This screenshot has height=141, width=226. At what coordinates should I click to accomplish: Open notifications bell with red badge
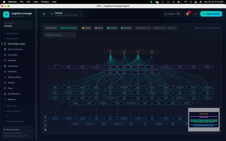point(187,14)
